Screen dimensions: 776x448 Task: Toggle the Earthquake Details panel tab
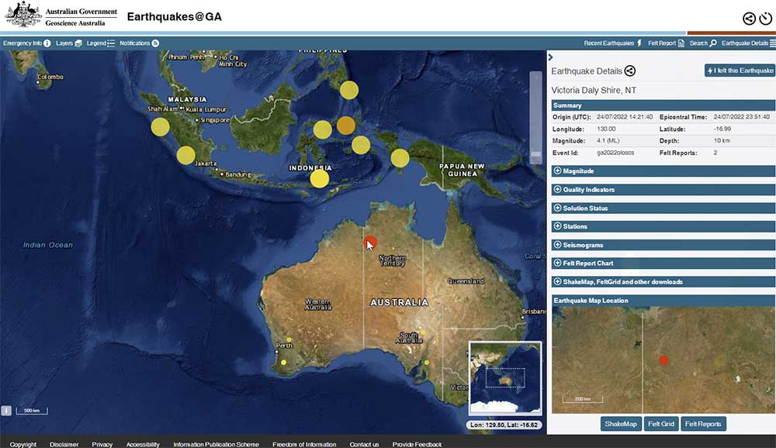click(748, 43)
